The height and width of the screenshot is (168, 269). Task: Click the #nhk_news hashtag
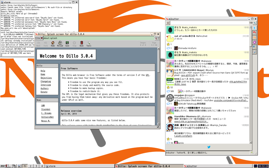click(x=180, y=84)
